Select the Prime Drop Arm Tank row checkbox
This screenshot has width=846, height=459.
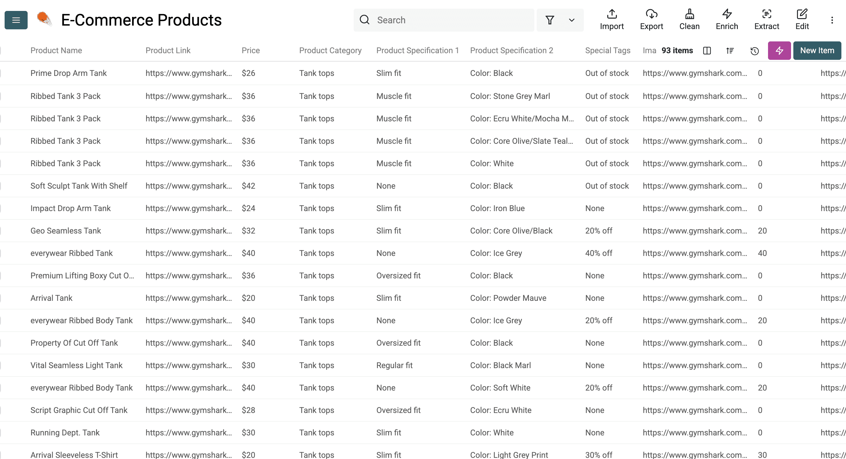(x=1, y=73)
